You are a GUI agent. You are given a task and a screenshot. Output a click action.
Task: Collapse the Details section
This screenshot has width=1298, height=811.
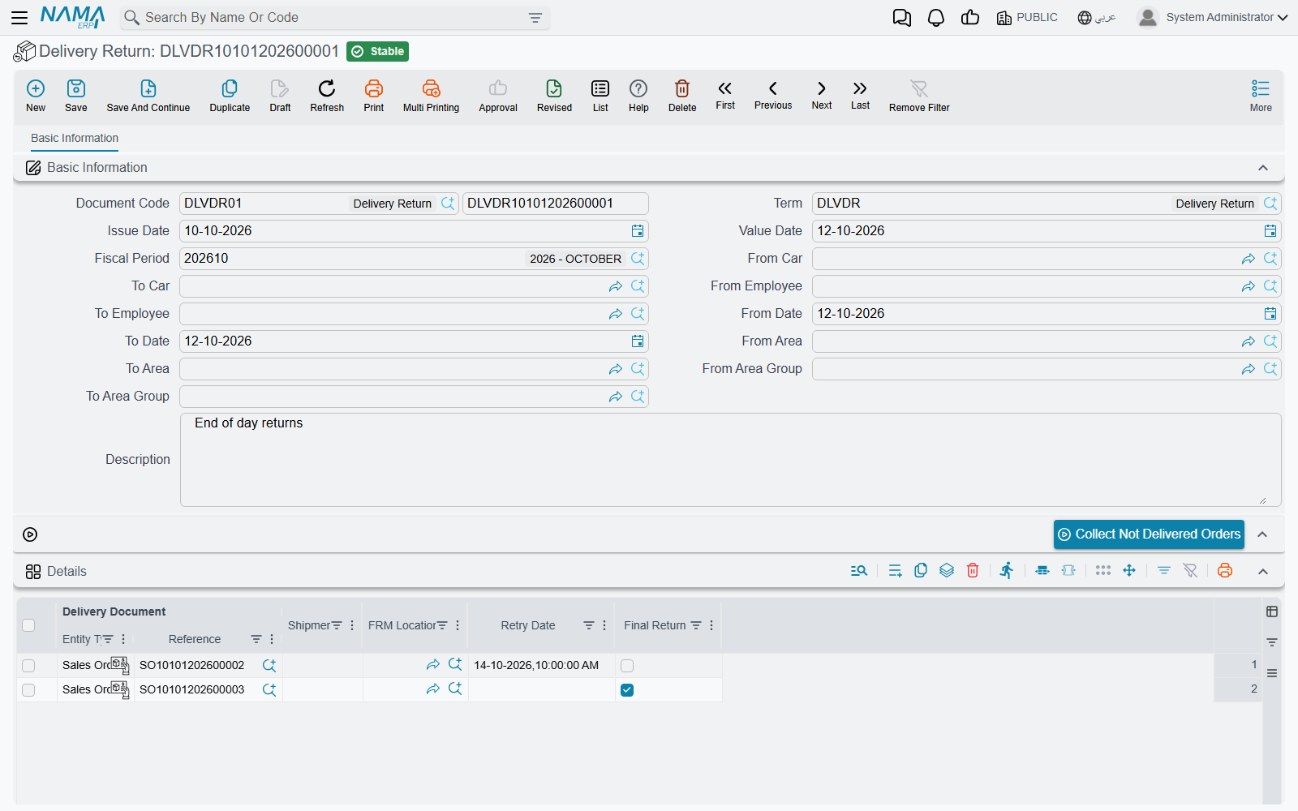point(1263,572)
